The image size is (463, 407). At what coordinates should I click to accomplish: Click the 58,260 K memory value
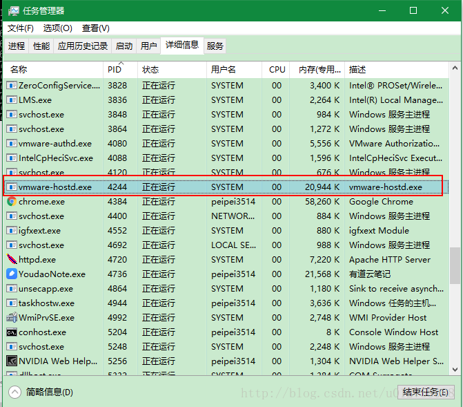pyautogui.click(x=322, y=202)
